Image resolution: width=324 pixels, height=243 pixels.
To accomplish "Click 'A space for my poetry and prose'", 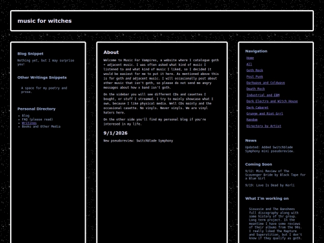I will [44, 90].
